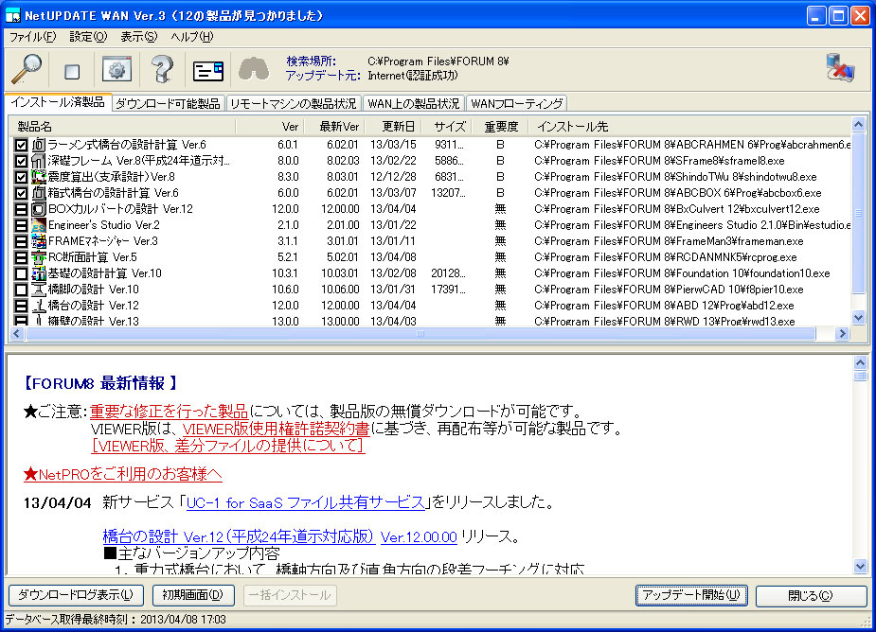
Task: Switch to ダウンロード可能製品 tab
Action: 168,104
